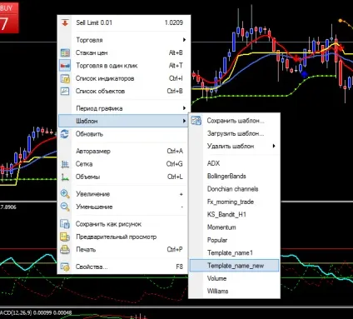Click the Обновить refresh icon
Viewport: 353px width, 319px height.
tap(65, 134)
